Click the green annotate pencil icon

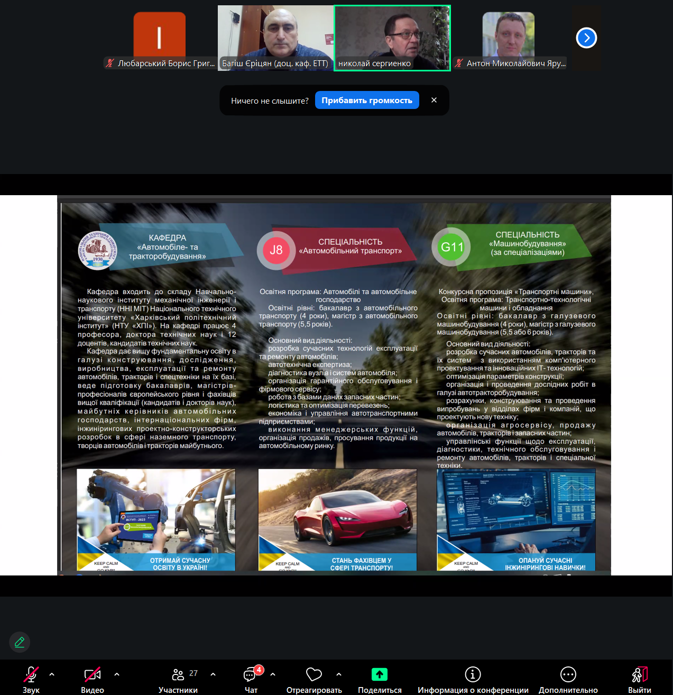click(x=20, y=642)
